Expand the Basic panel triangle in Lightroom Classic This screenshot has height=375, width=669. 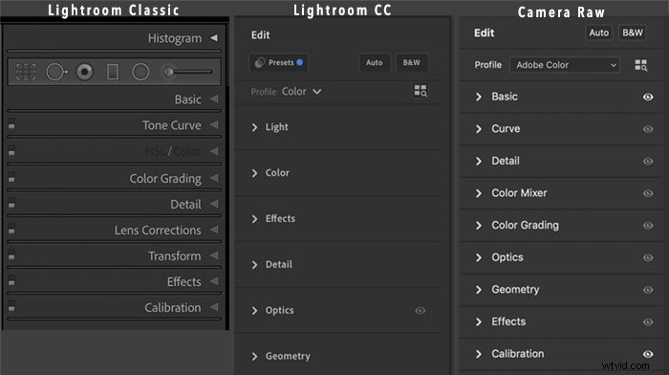(x=214, y=99)
